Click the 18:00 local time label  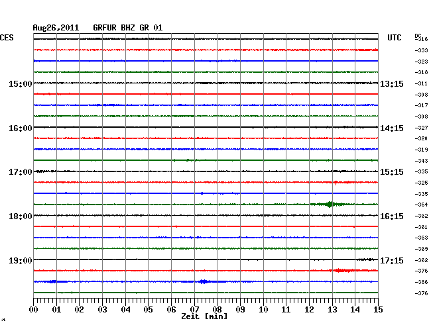tap(21, 216)
